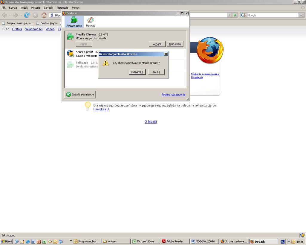The height and width of the screenshot is (245, 306).
Task: Open the O Mozilli link
Action: coord(151,121)
